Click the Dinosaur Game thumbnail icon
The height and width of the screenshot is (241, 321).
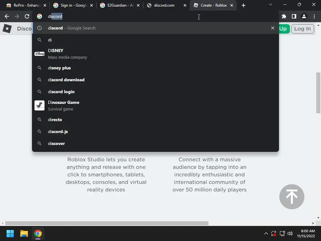tap(39, 105)
